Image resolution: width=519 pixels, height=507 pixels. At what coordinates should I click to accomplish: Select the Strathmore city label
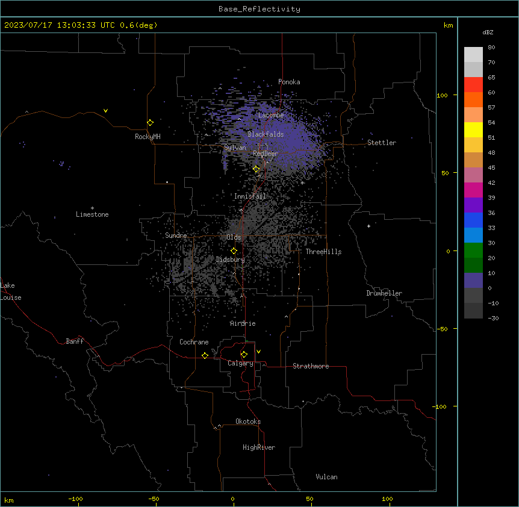click(x=311, y=366)
